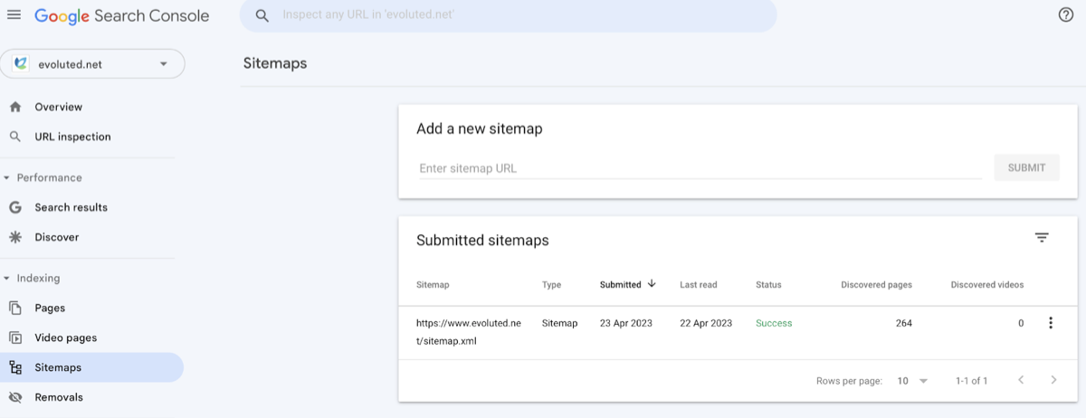Go to Overview in the sidebar

click(58, 107)
